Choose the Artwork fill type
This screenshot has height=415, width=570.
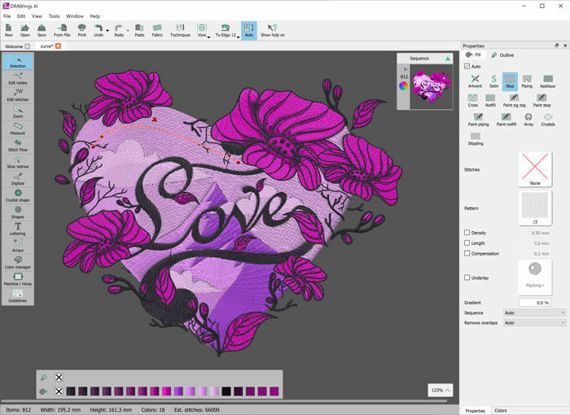tap(475, 81)
